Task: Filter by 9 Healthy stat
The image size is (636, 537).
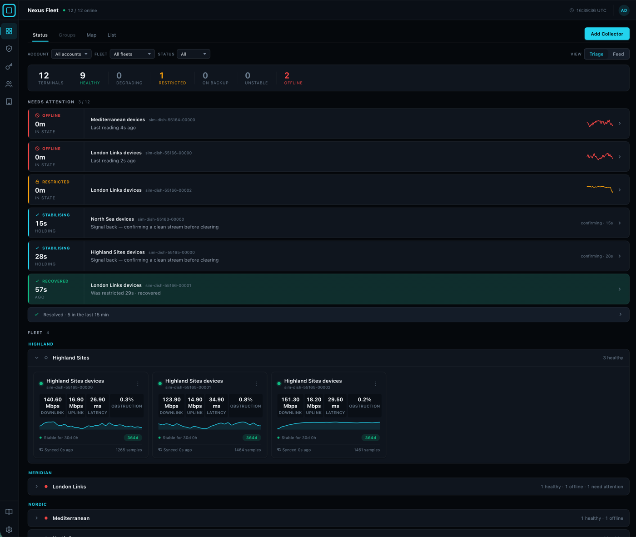Action: (x=89, y=78)
